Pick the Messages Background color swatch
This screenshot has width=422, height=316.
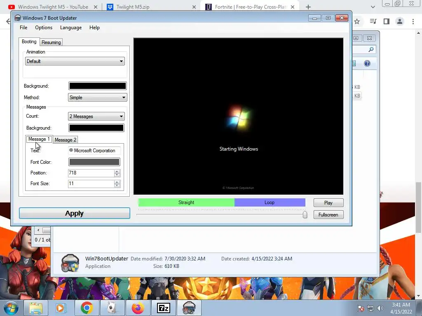click(96, 128)
